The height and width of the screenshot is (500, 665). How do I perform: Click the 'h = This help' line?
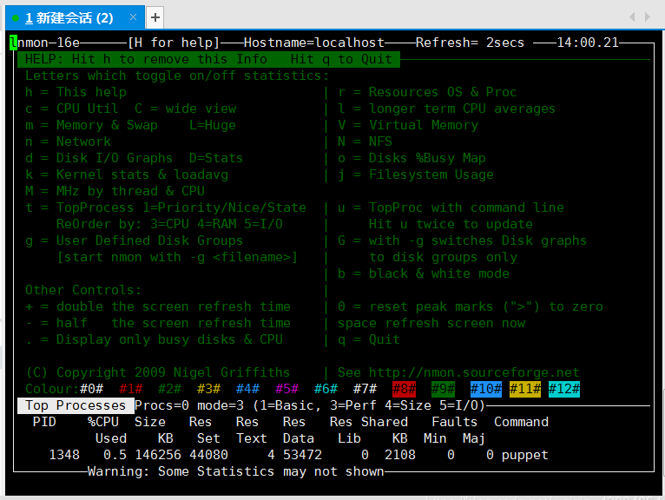coord(76,92)
